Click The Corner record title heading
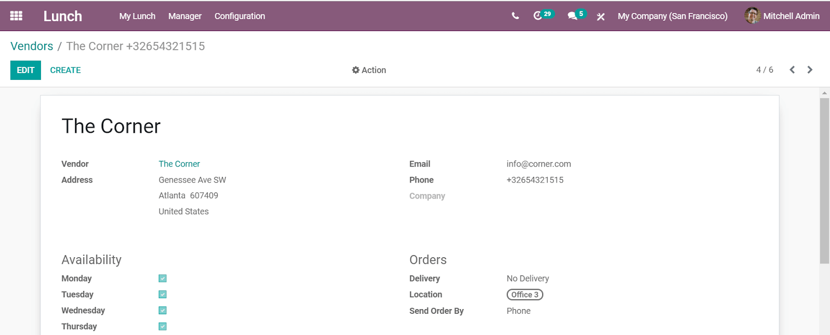Screen dimensions: 830x335 pyautogui.click(x=111, y=126)
